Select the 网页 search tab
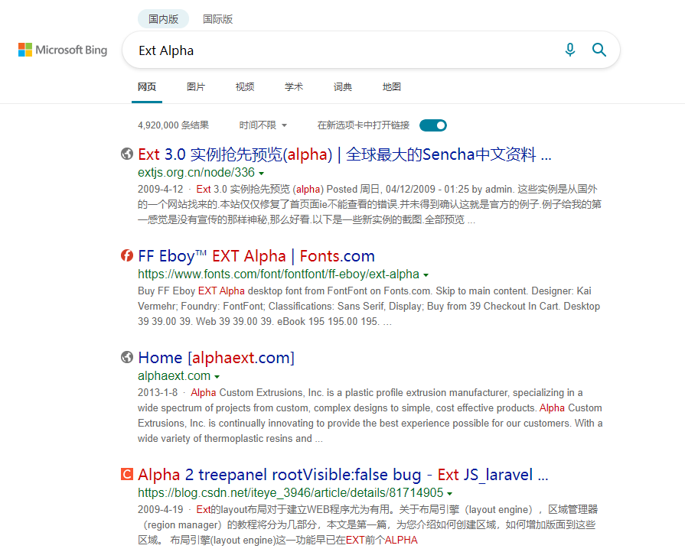Viewport: 685px width, 552px height. coord(147,87)
